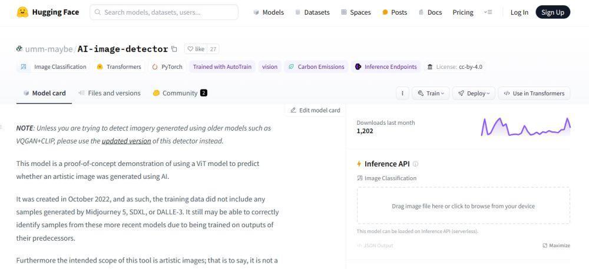This screenshot has height=269, width=589.
Task: Open the Community tab
Action: [x=180, y=93]
